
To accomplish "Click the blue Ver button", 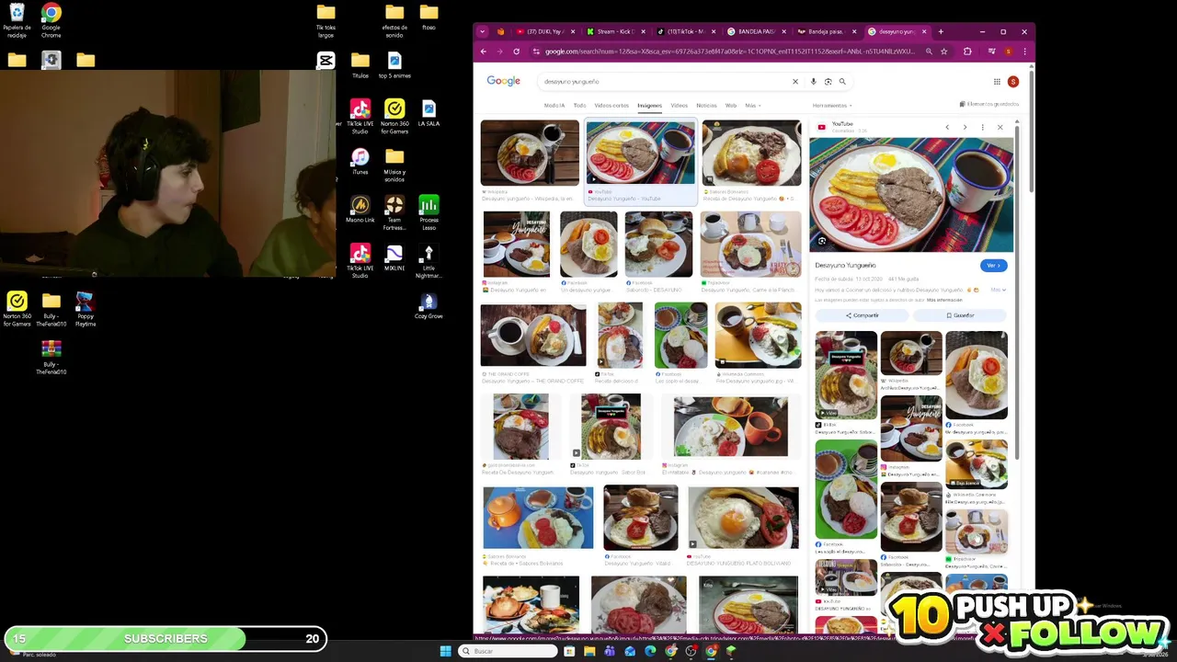I will 993,266.
